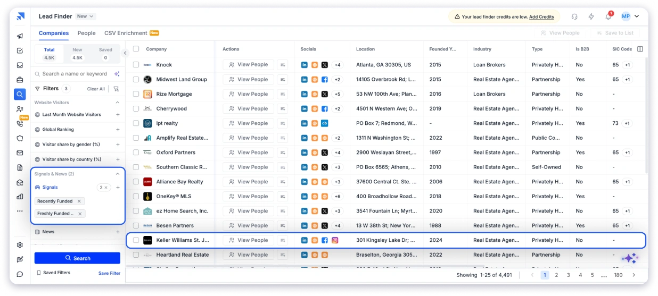Switch to the People tab
The image size is (658, 296).
point(87,33)
